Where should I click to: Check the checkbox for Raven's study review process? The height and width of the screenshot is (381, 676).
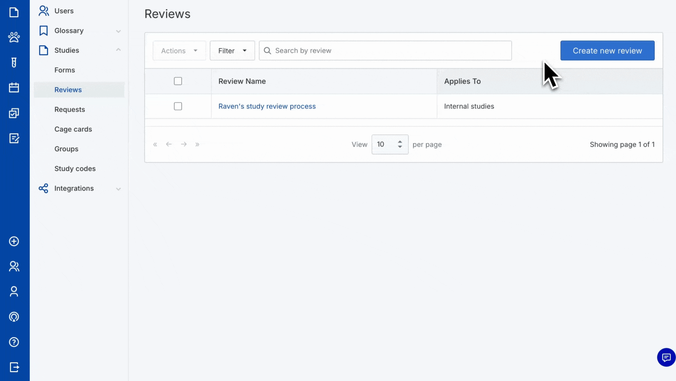178,106
